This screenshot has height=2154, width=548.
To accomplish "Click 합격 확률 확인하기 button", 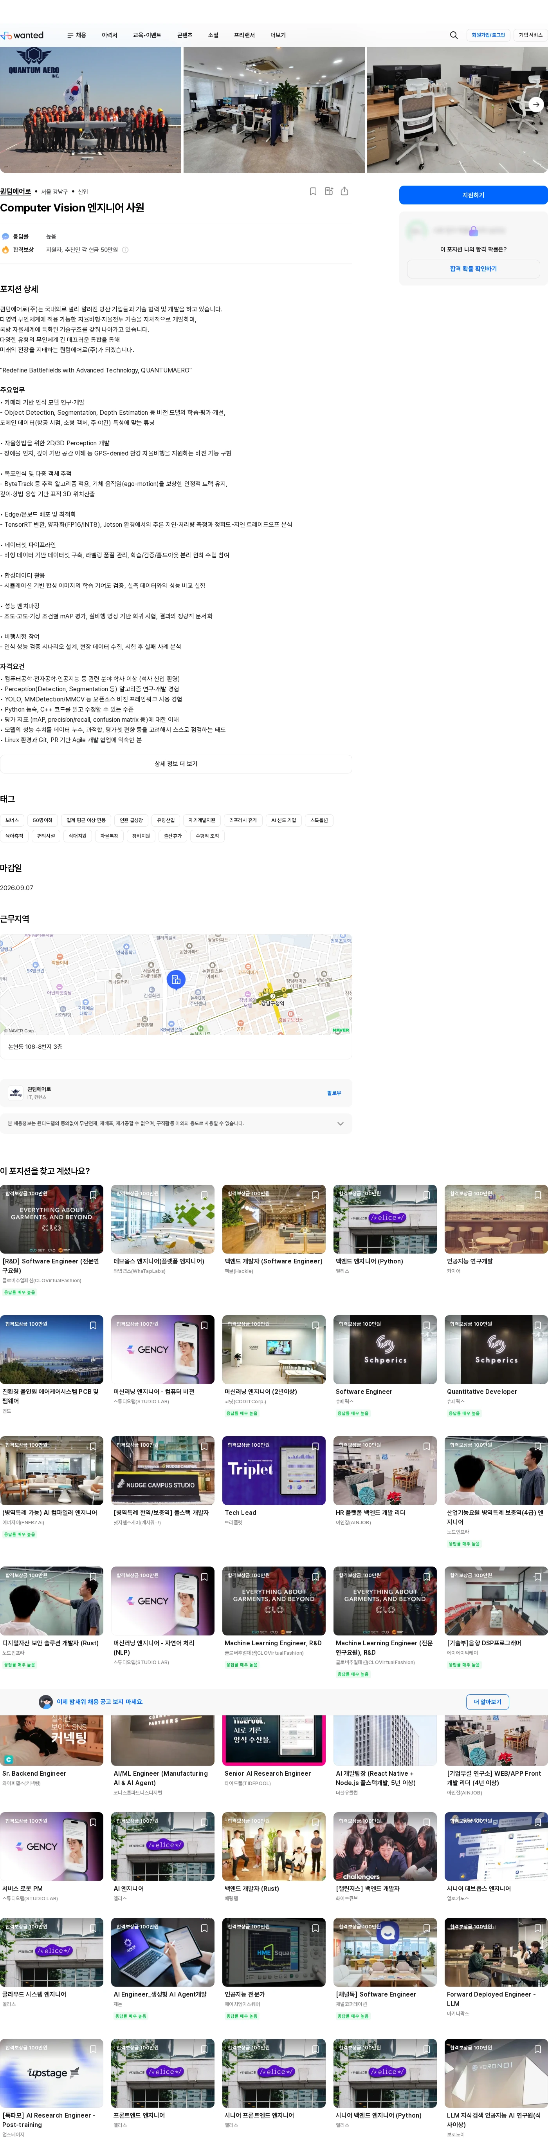I will click(474, 269).
